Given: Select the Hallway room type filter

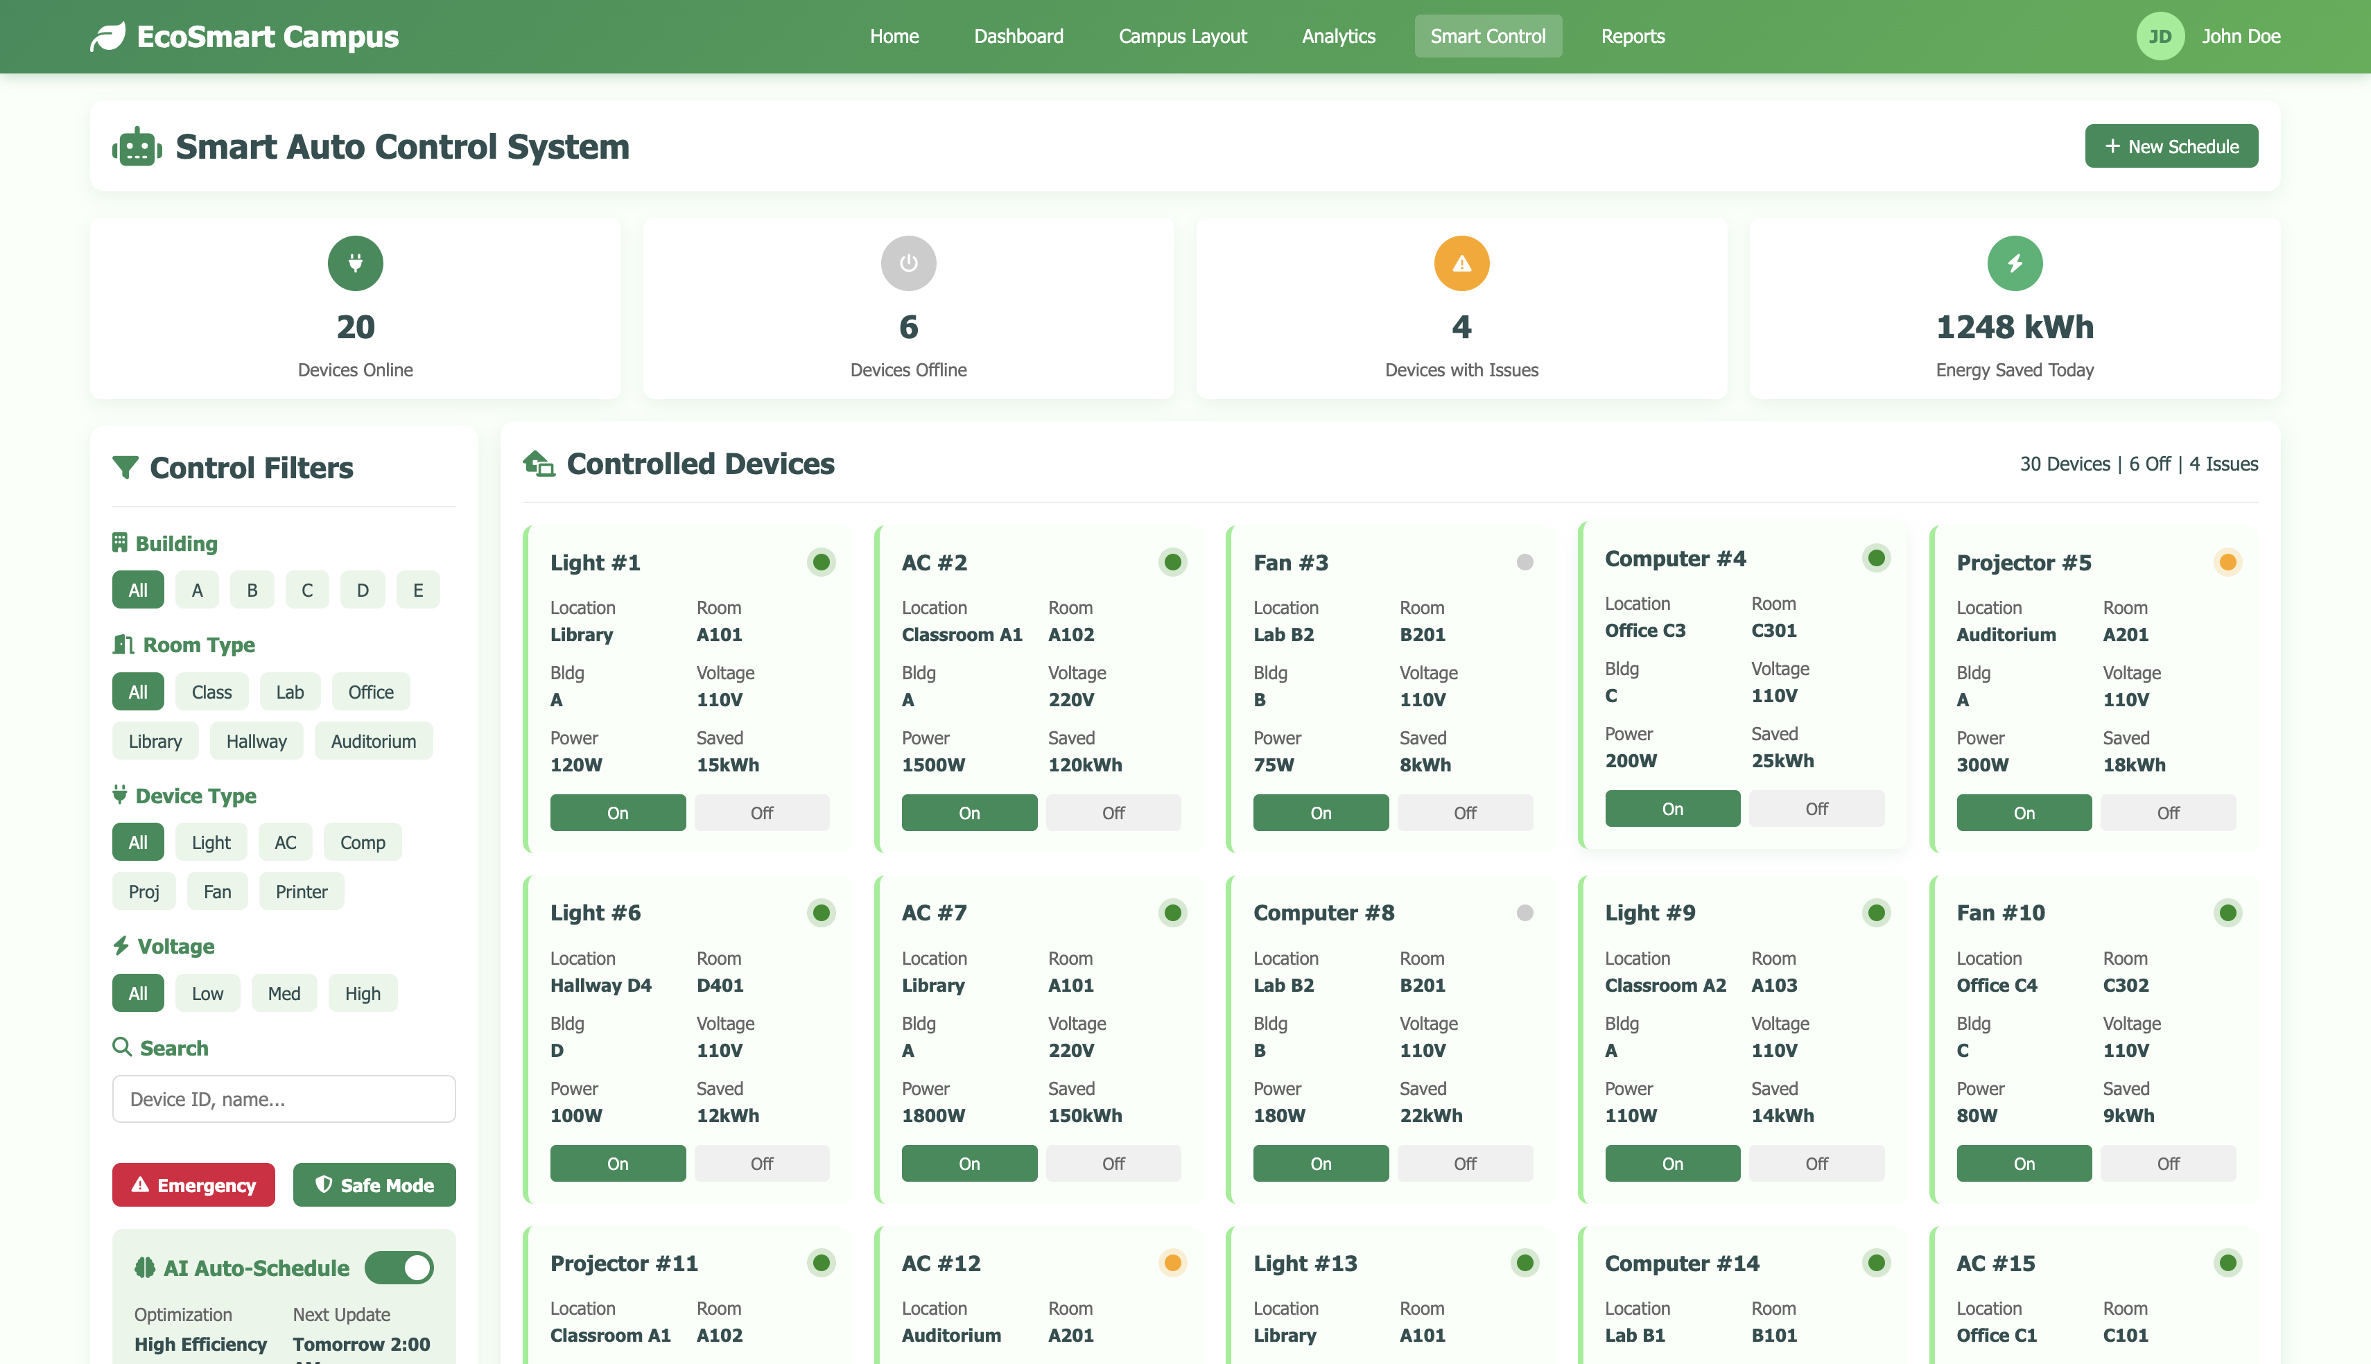Looking at the screenshot, I should (x=256, y=741).
